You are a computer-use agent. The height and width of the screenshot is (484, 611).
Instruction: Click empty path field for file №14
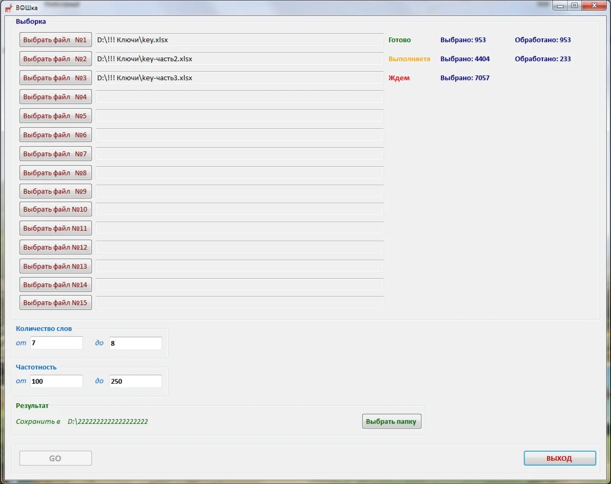(240, 284)
